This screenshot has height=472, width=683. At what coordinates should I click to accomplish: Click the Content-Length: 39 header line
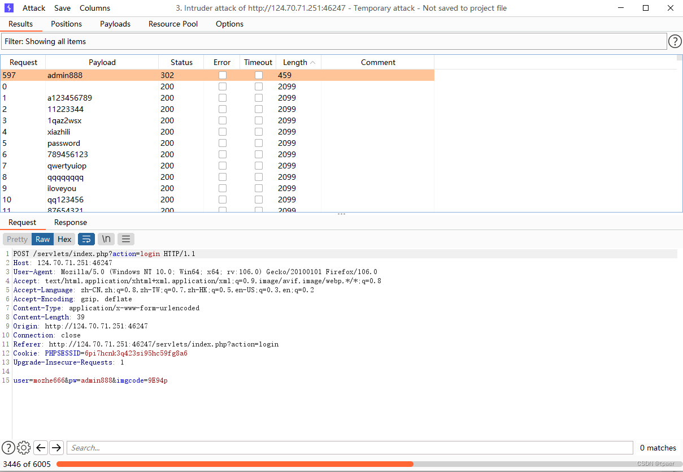49,317
